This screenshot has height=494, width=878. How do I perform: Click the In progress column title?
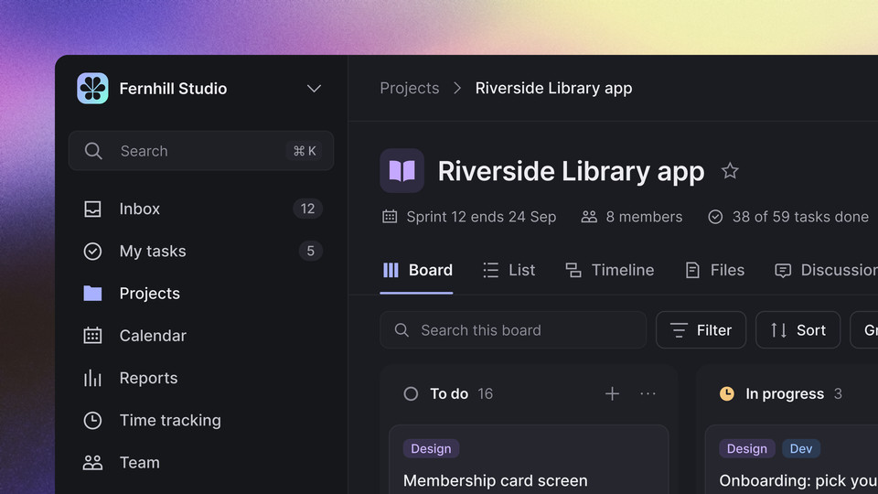(785, 394)
